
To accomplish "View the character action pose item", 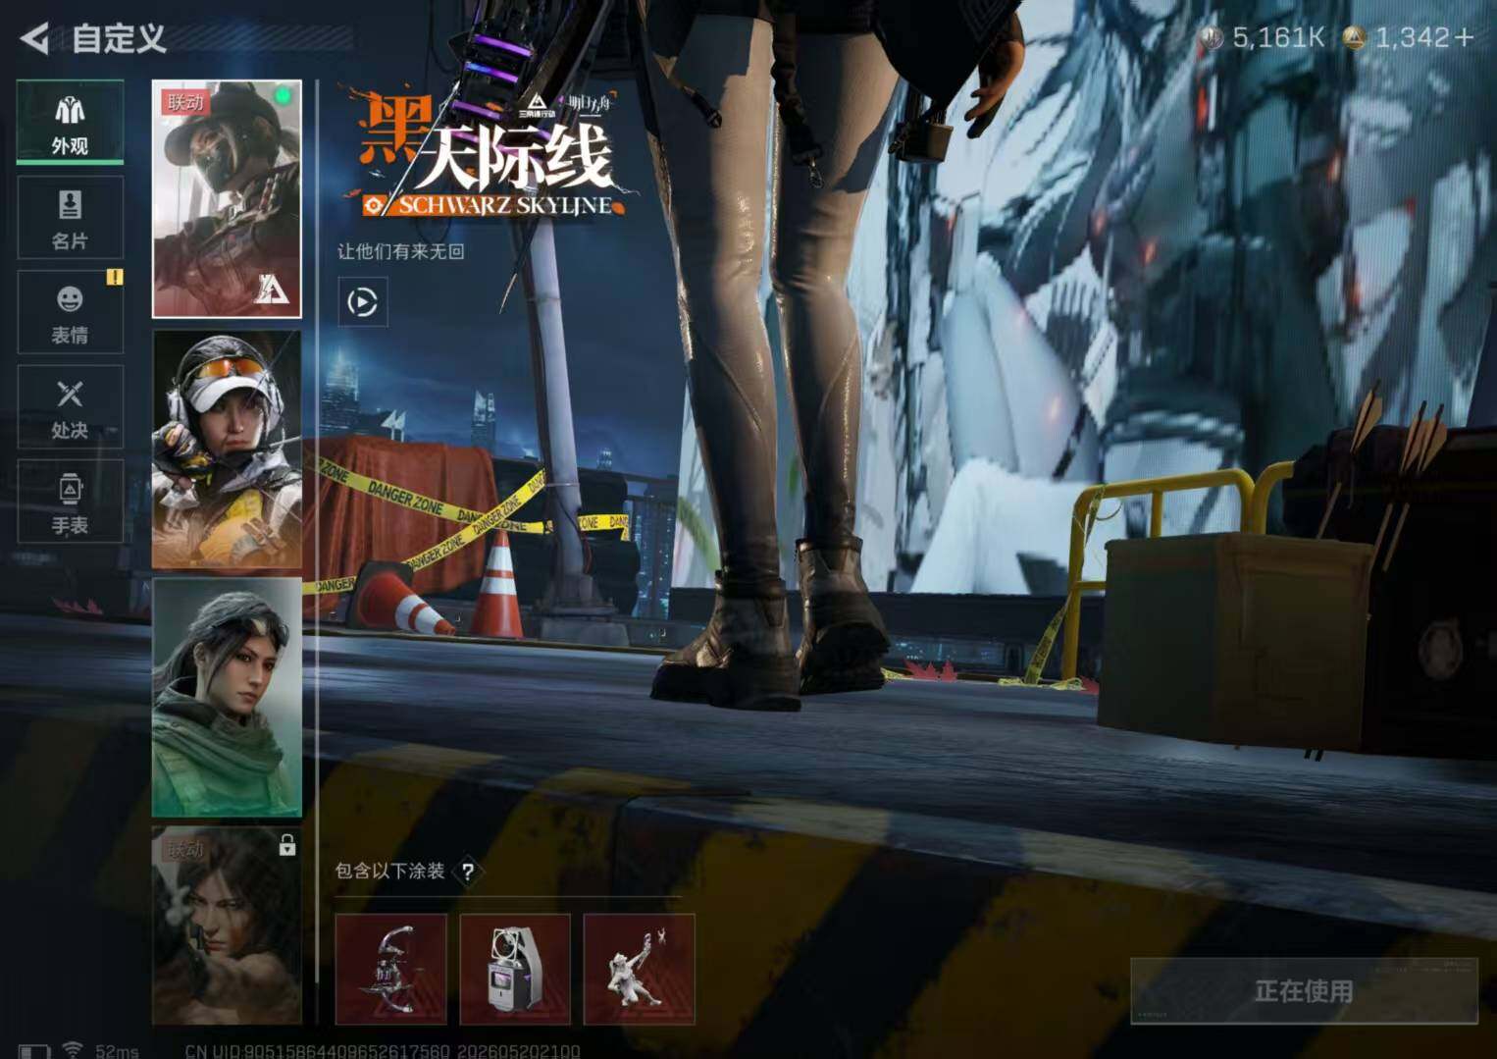I will (640, 970).
